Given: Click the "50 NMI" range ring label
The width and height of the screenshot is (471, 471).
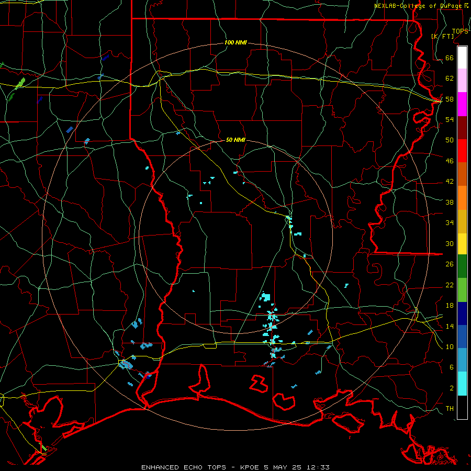Looking at the screenshot, I should [235, 140].
